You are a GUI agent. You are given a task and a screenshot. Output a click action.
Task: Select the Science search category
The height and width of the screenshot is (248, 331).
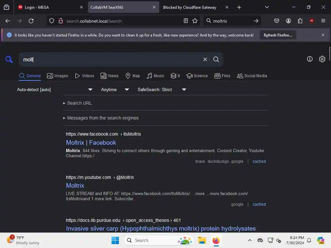click(x=197, y=76)
